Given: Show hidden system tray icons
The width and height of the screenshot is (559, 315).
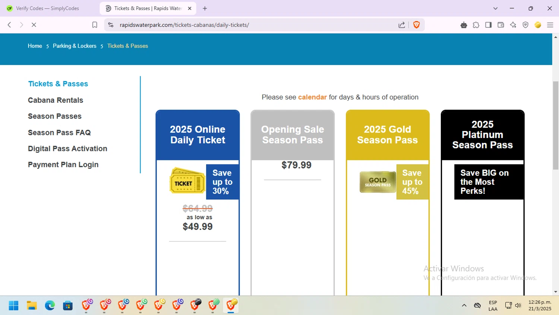Looking at the screenshot, I should [x=464, y=305].
